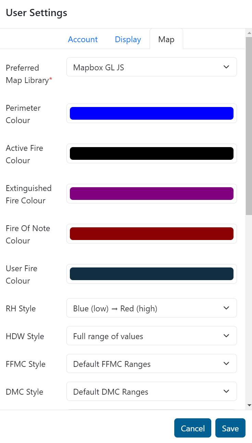Screen dimensions: 252x443
Task: Click the black Active Fire Colour swatch
Action: pos(151,154)
